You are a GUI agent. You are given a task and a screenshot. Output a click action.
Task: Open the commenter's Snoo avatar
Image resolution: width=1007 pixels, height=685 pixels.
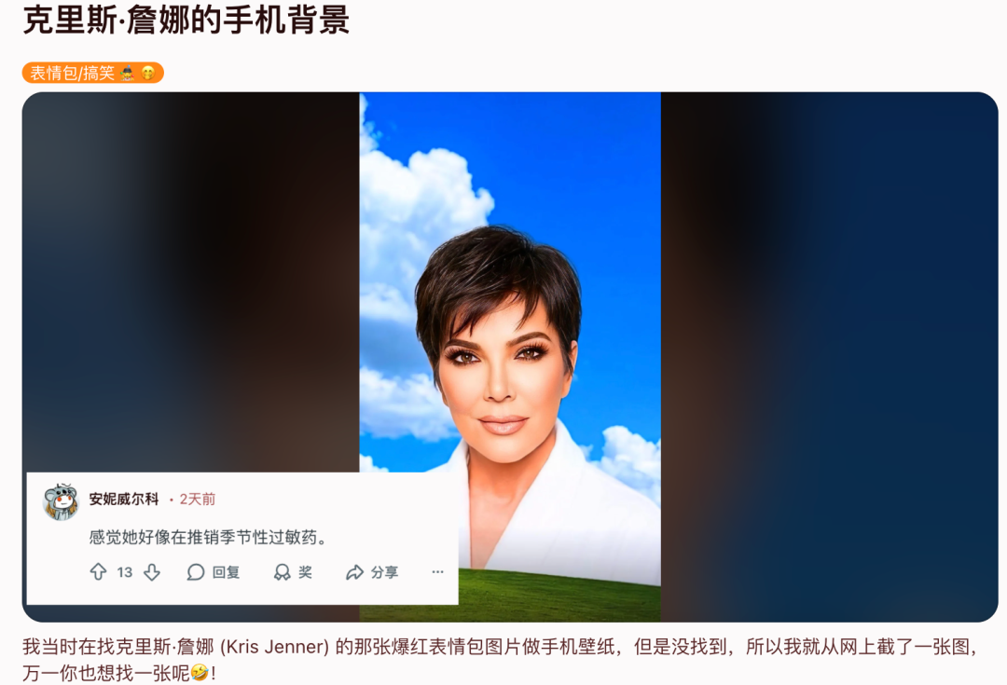61,501
